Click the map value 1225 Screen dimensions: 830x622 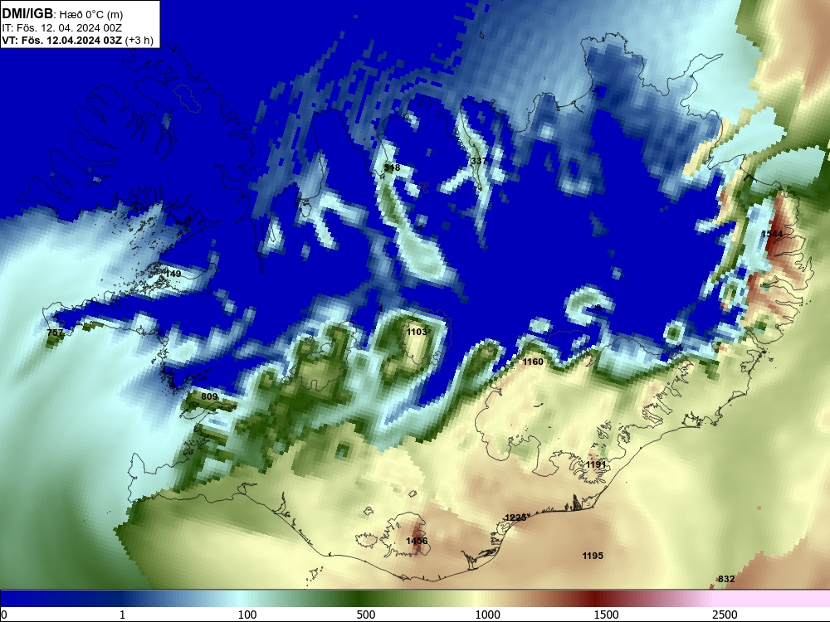[x=515, y=518]
